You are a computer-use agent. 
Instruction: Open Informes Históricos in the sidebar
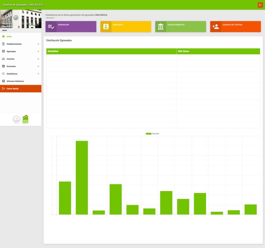pos(21,81)
